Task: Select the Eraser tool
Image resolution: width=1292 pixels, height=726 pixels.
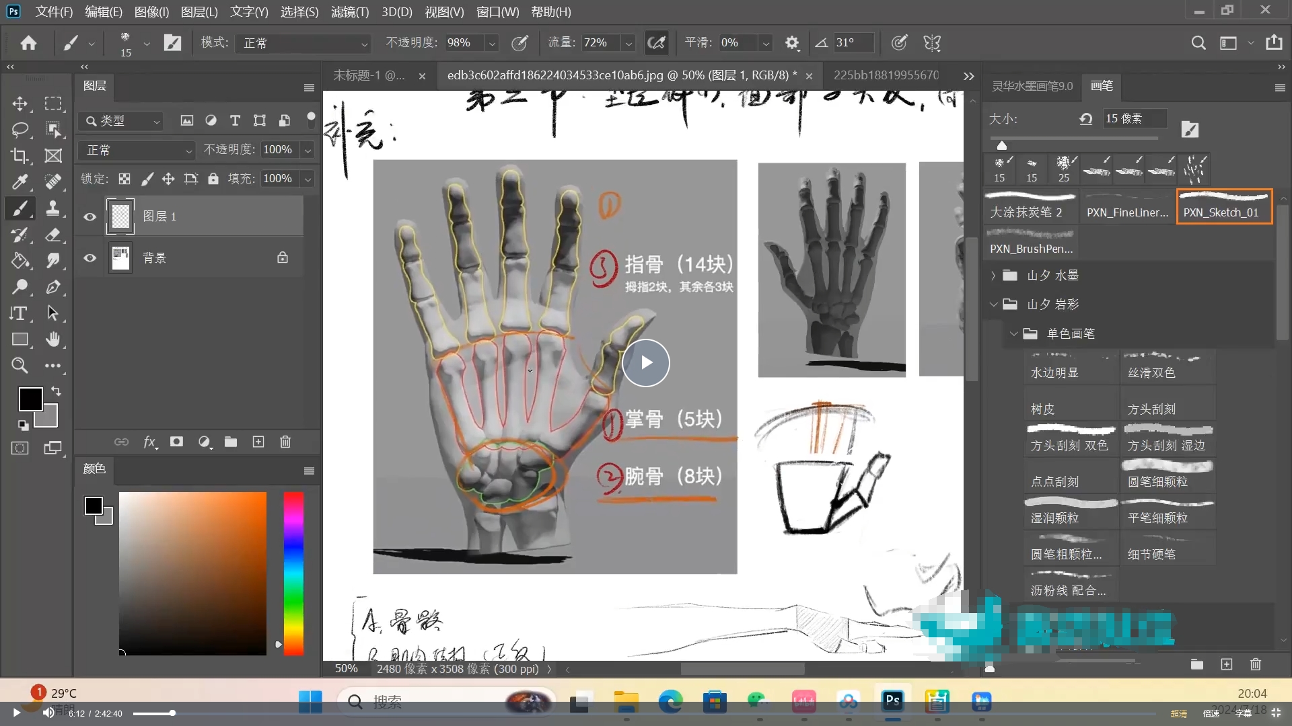Action: [53, 235]
